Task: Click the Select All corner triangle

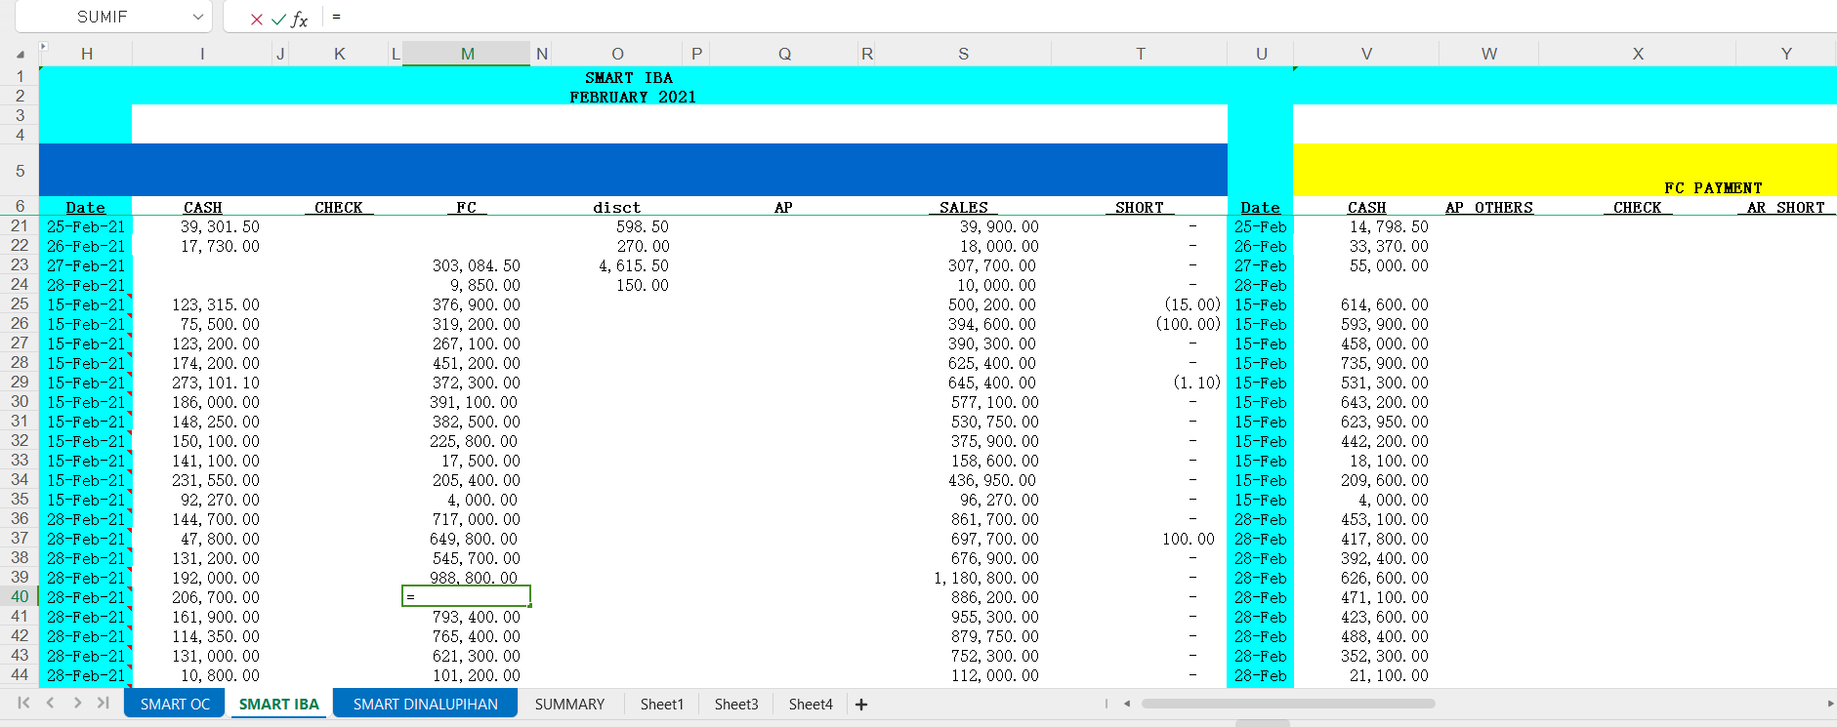Action: (20, 54)
